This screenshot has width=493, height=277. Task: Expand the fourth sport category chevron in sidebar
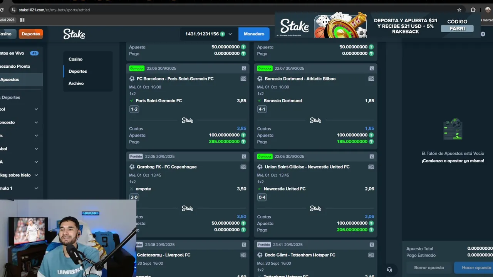point(36,149)
